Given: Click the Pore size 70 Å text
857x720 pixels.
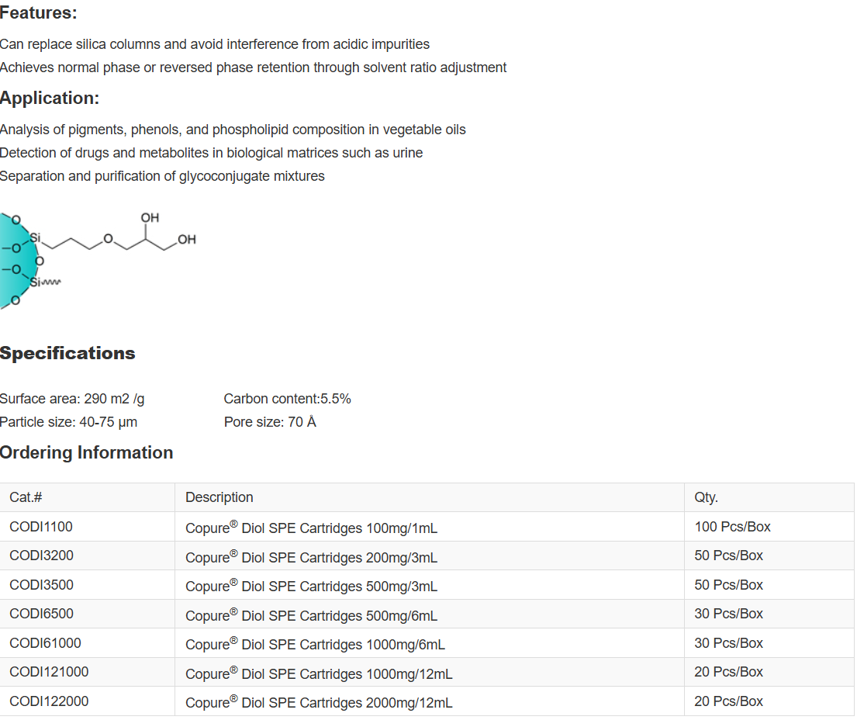Looking at the screenshot, I should [x=270, y=422].
